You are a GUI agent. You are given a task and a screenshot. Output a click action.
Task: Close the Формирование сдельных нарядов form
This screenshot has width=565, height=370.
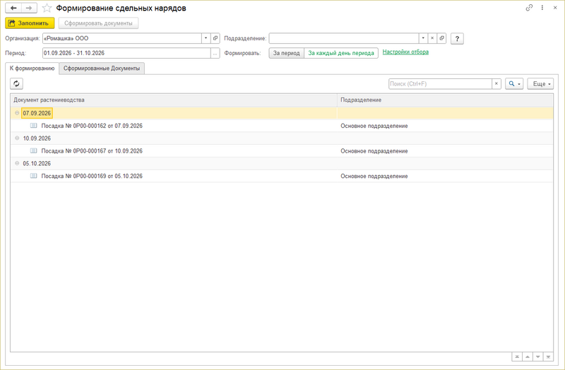pos(555,8)
